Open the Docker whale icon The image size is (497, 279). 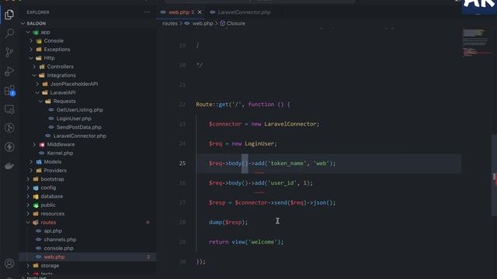click(9, 166)
